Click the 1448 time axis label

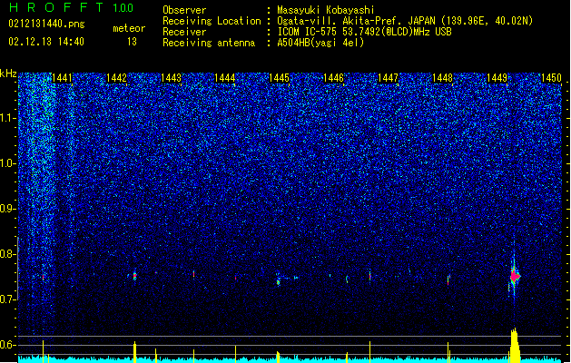click(442, 78)
